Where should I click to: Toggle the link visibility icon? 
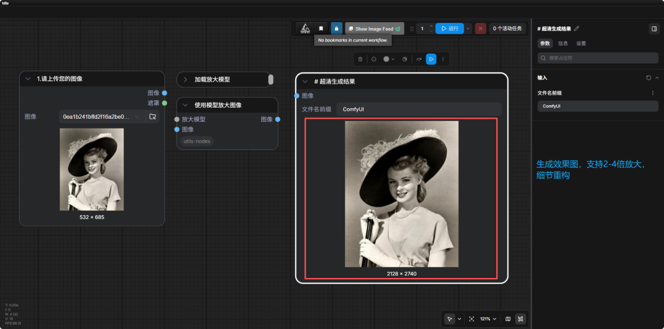tap(521, 319)
